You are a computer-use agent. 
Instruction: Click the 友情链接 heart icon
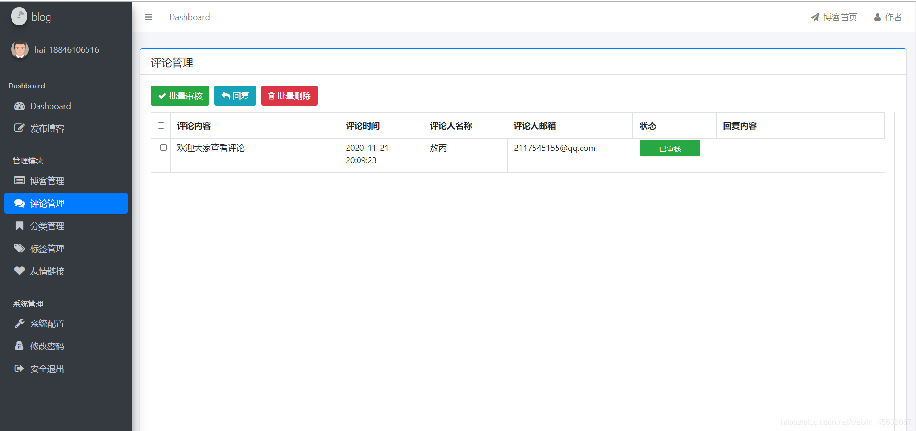19,271
